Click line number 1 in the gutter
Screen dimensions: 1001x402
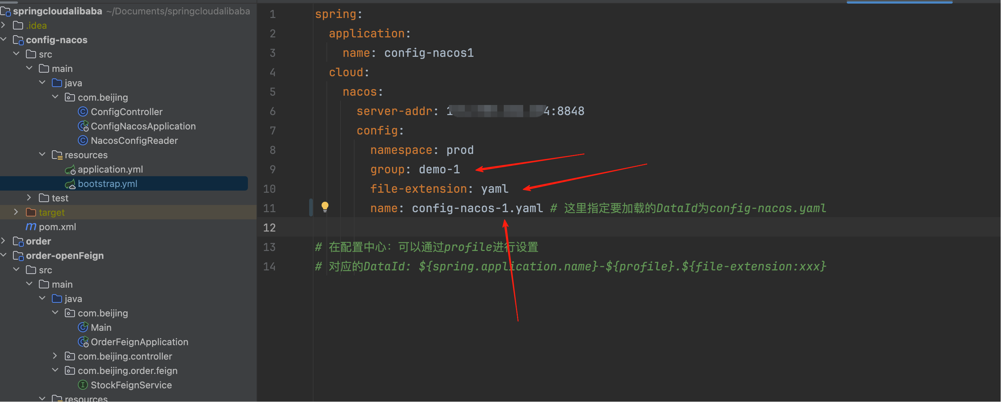pyautogui.click(x=272, y=14)
